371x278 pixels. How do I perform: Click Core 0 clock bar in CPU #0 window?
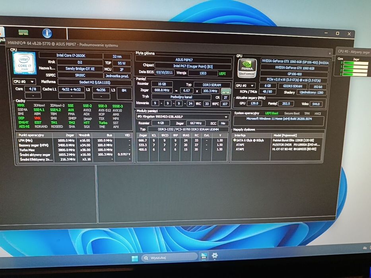(x=355, y=63)
